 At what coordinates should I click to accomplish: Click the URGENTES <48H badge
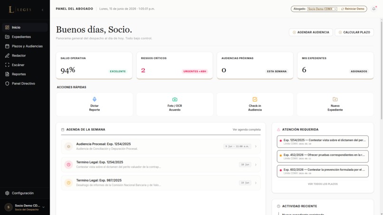195,72
